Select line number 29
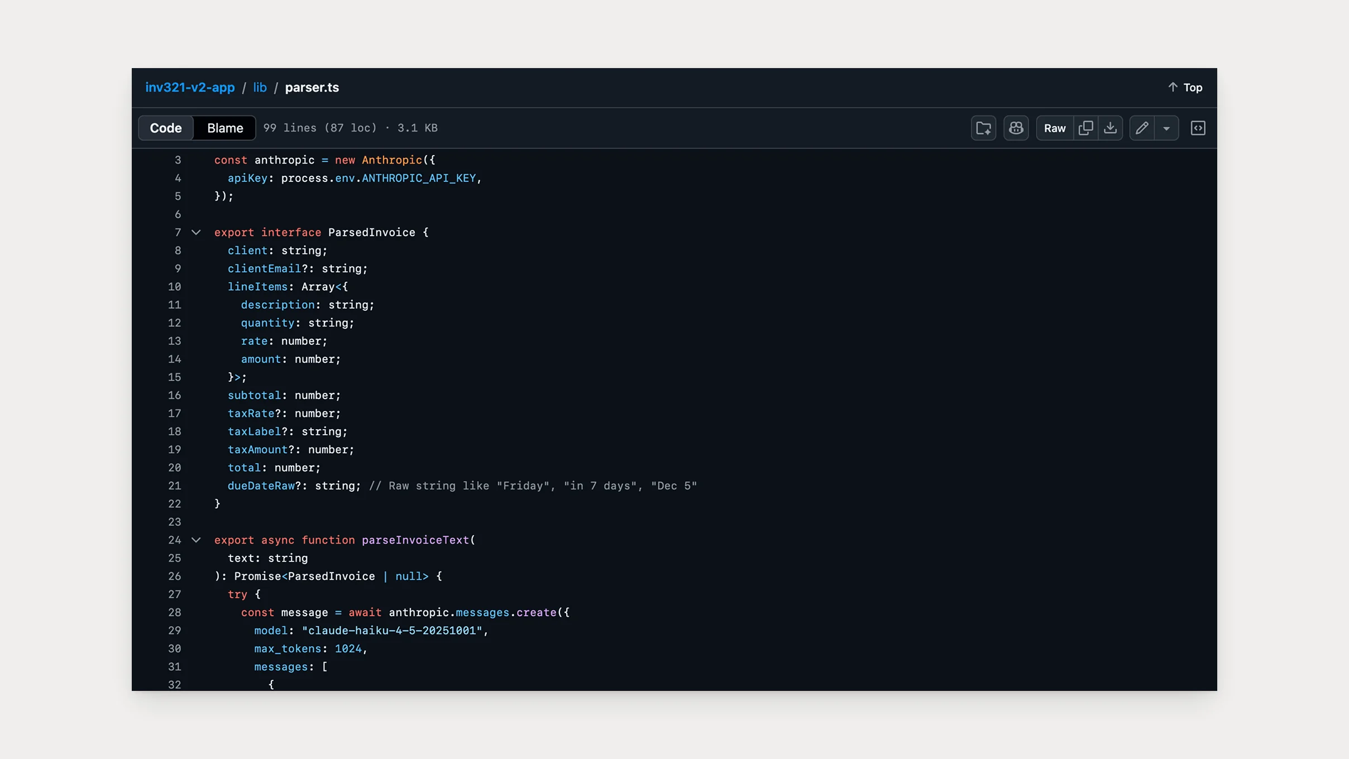This screenshot has width=1349, height=759. (175, 630)
